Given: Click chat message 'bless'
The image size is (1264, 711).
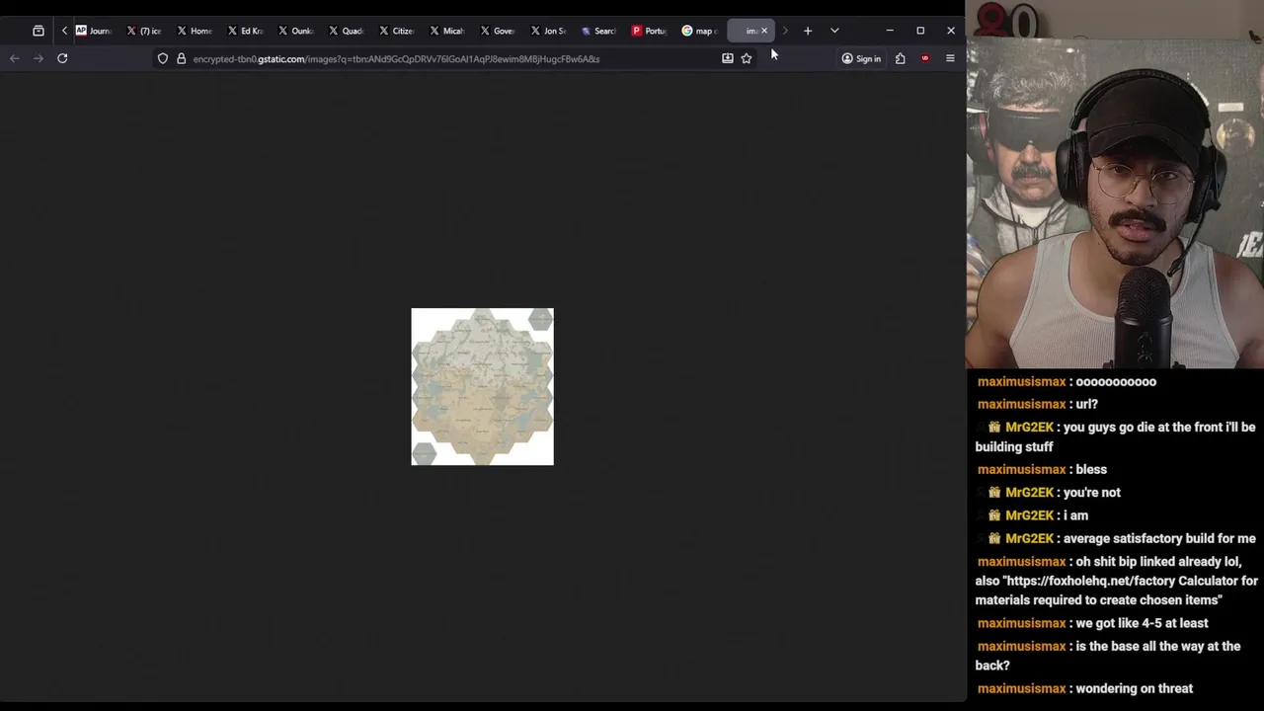Looking at the screenshot, I should [1091, 469].
